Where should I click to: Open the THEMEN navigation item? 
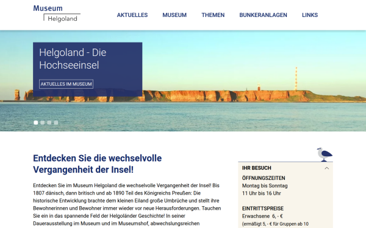point(213,15)
